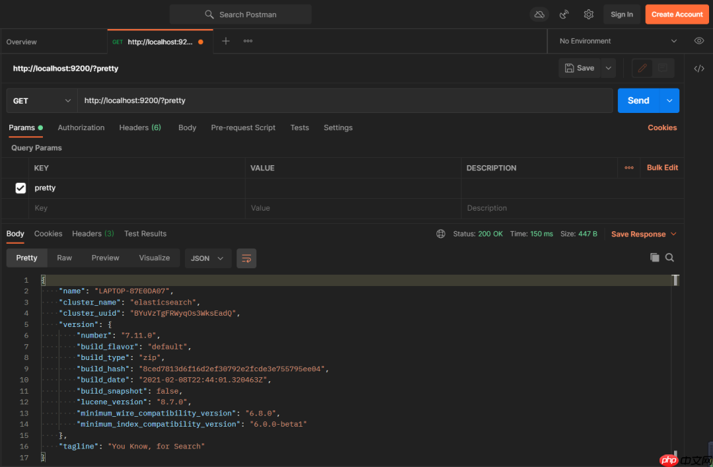Open the satellite capture requests icon
Screen dimensions: 713x467
[564, 15]
